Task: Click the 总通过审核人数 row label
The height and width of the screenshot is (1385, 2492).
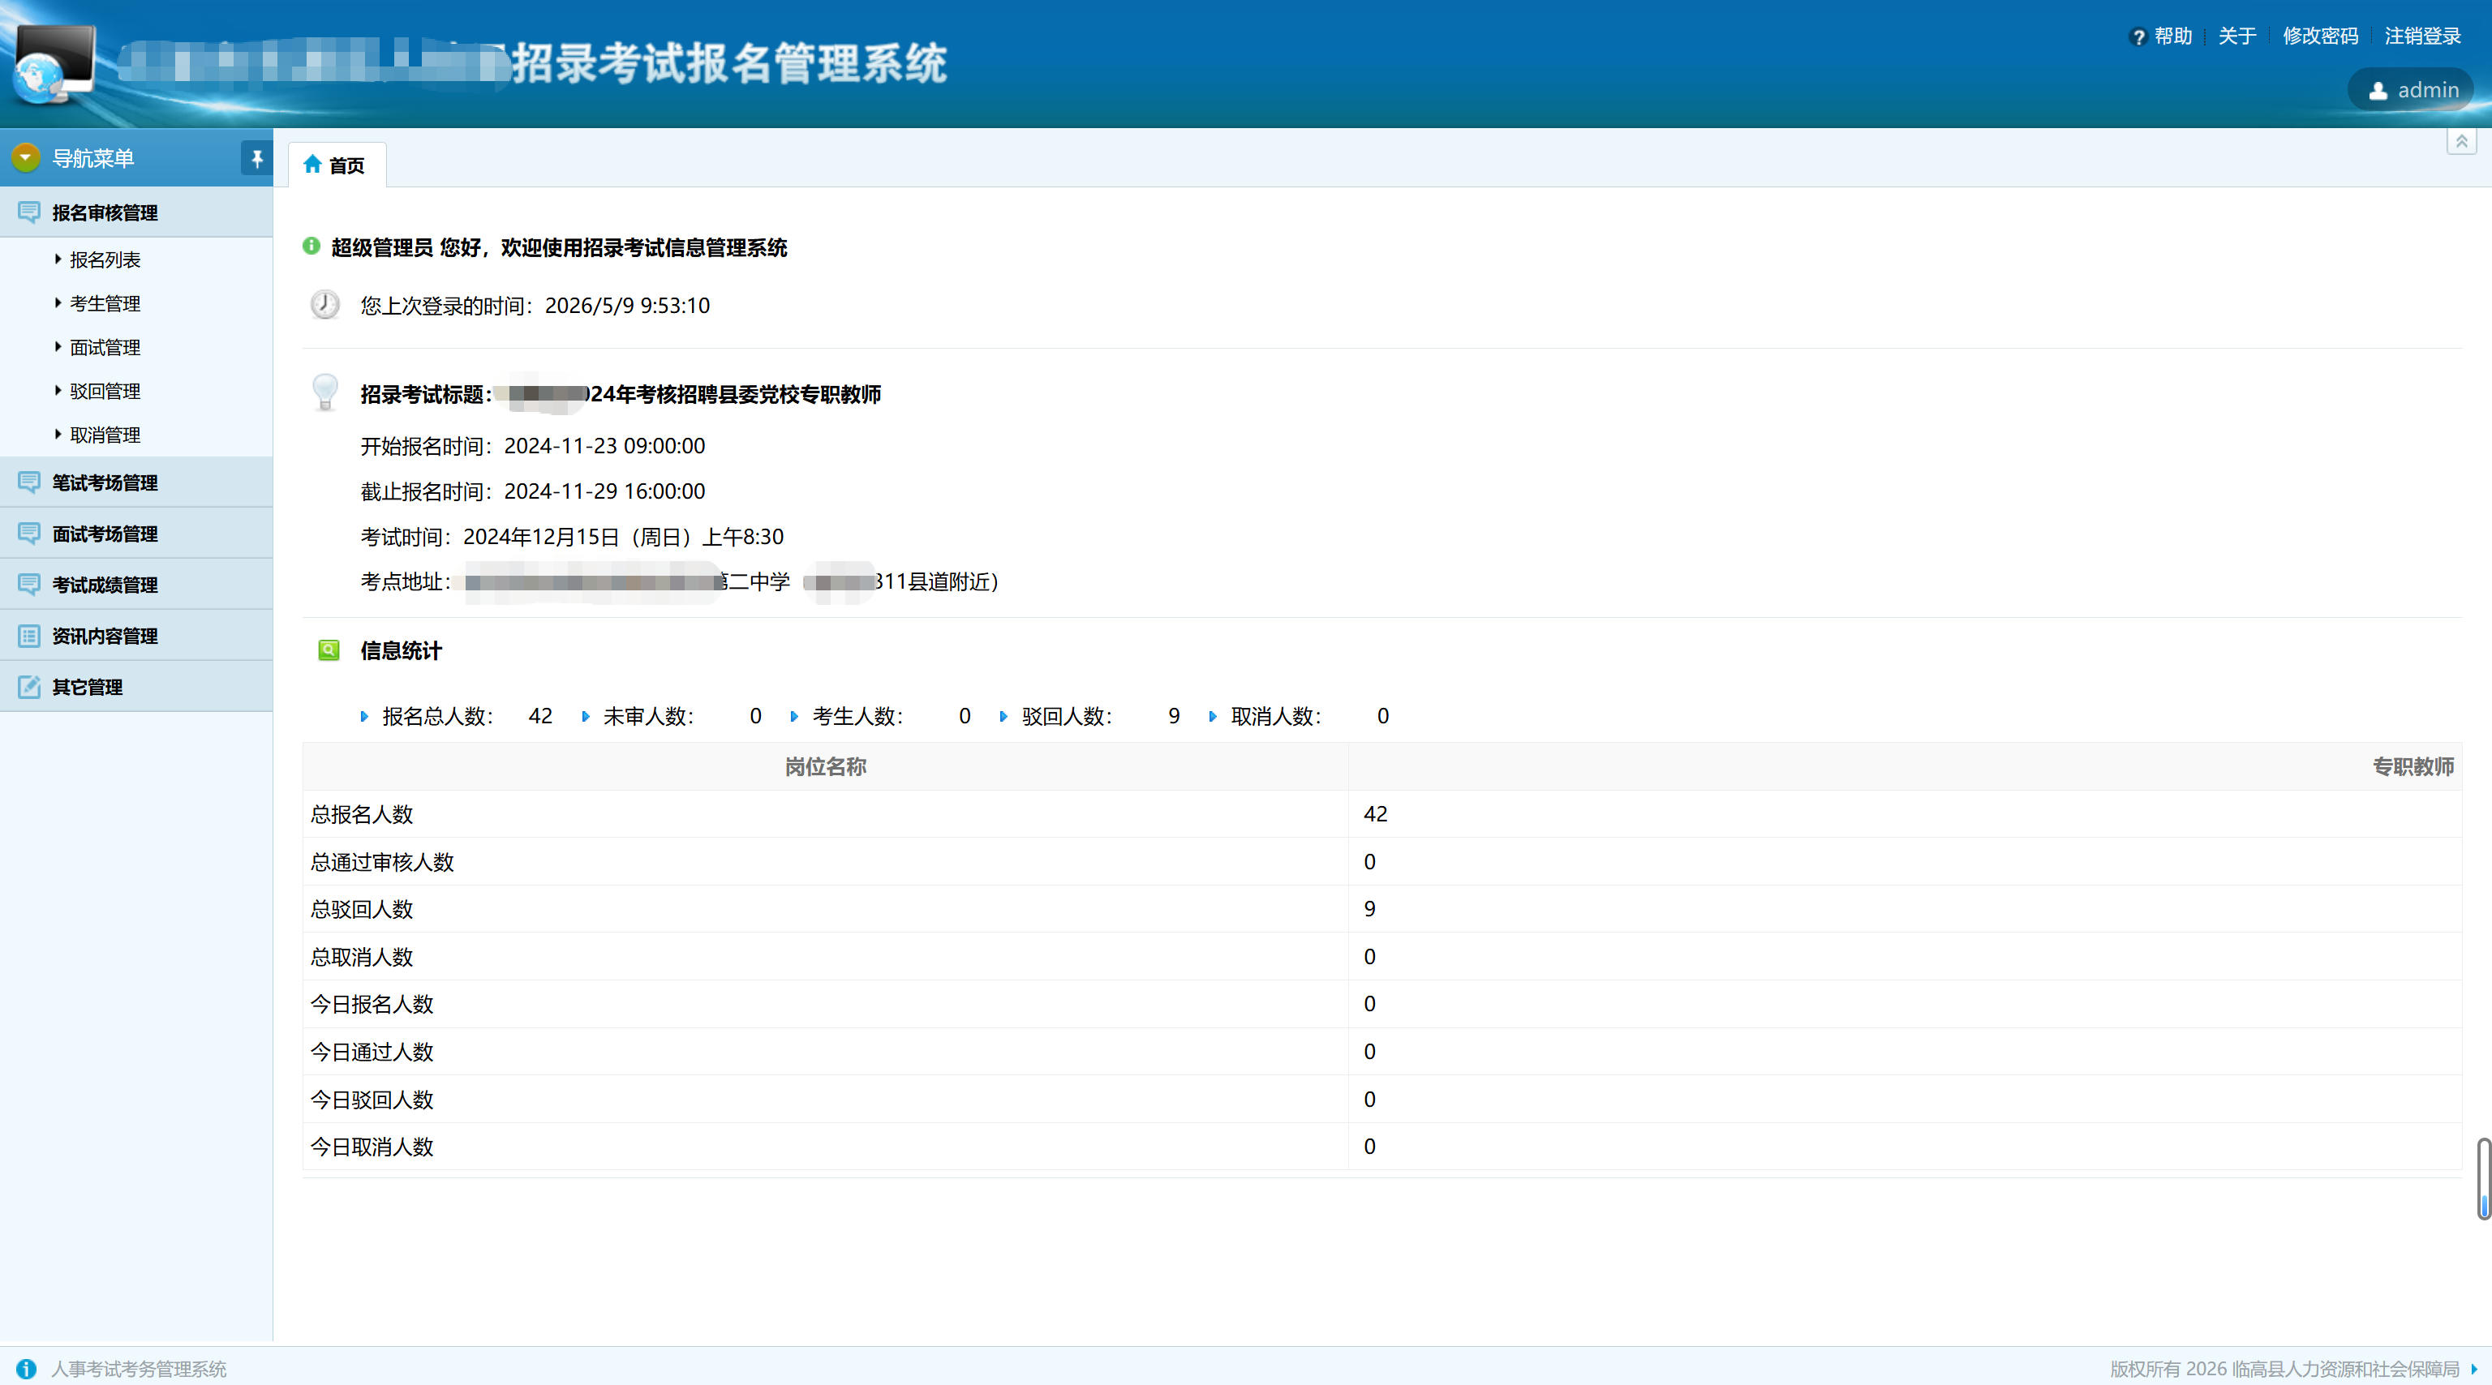Action: [382, 862]
